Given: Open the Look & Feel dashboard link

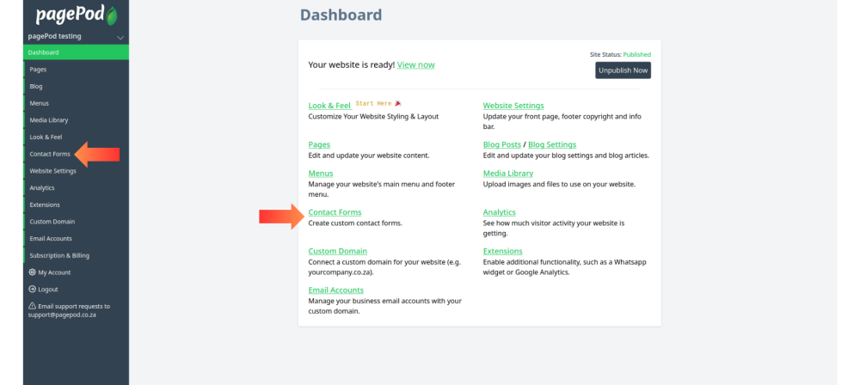Looking at the screenshot, I should tap(329, 106).
